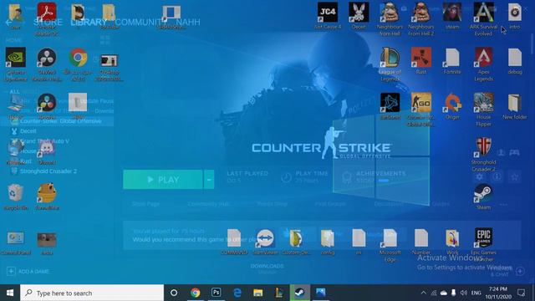The height and width of the screenshot is (301, 535).
Task: Click the CS:GO desktop shortcut icon
Action: (421, 102)
